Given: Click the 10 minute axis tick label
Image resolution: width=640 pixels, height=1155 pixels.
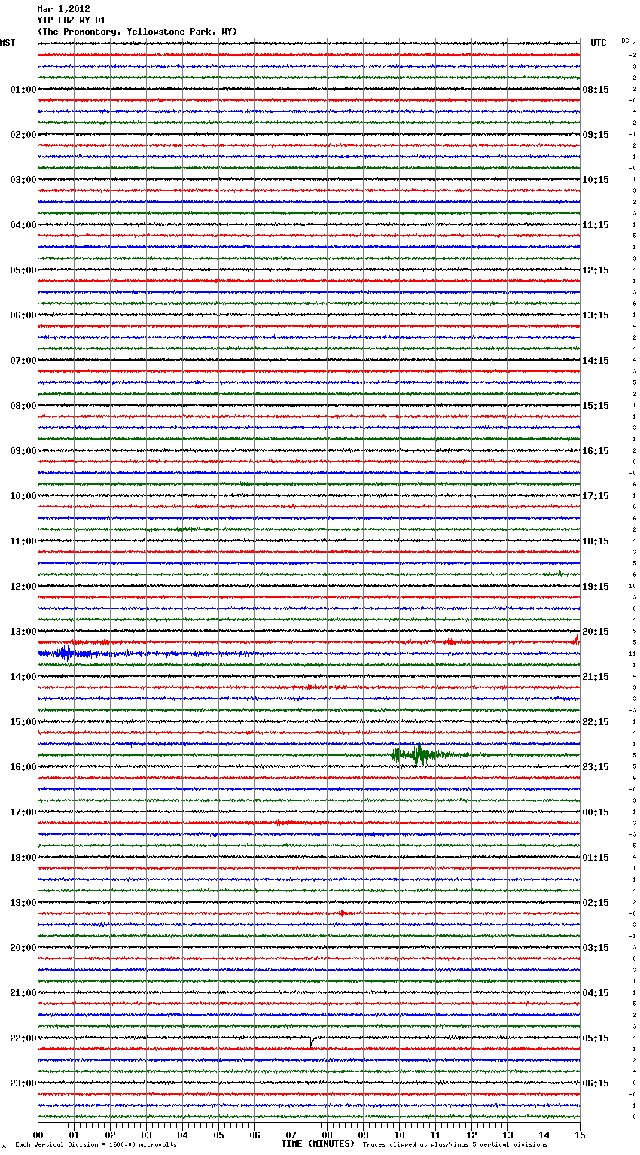Looking at the screenshot, I should 399,1135.
